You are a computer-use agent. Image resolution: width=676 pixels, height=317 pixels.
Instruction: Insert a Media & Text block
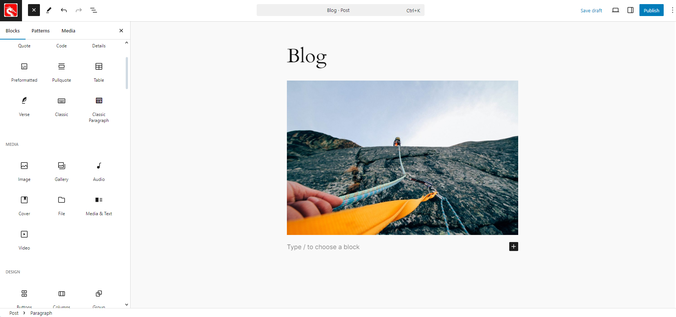(99, 206)
